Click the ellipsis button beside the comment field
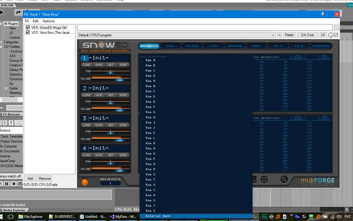 pos(336,28)
